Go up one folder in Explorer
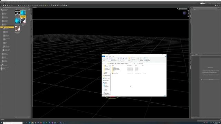Viewport: 221px width, 124px height. (107, 63)
